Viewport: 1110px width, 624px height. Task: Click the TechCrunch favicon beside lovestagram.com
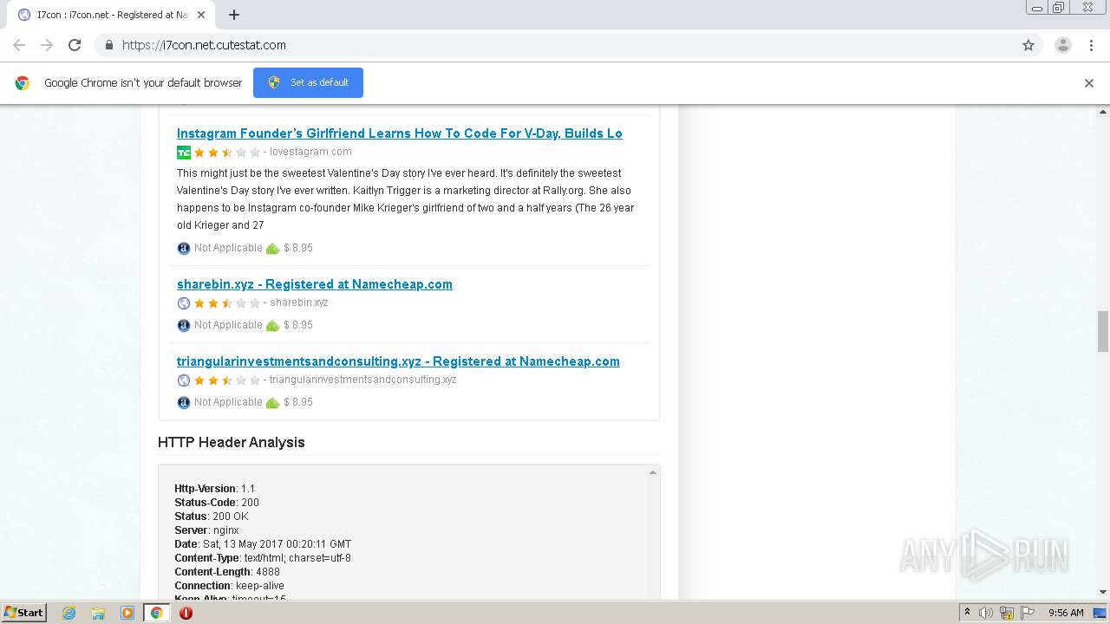coord(184,153)
